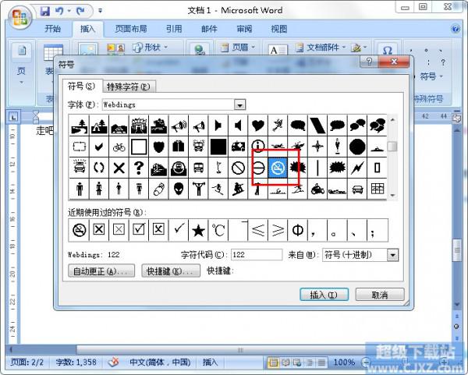Image resolution: width=468 pixels, height=375 pixels.
Task: Click symbol grid scrollbar up arrow
Action: [392, 119]
